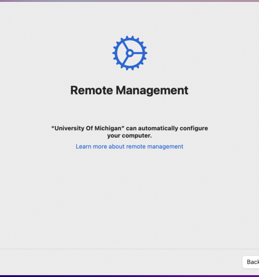Click the toothed outer rim of the gear
The image size is (259, 277).
pyautogui.click(x=130, y=38)
